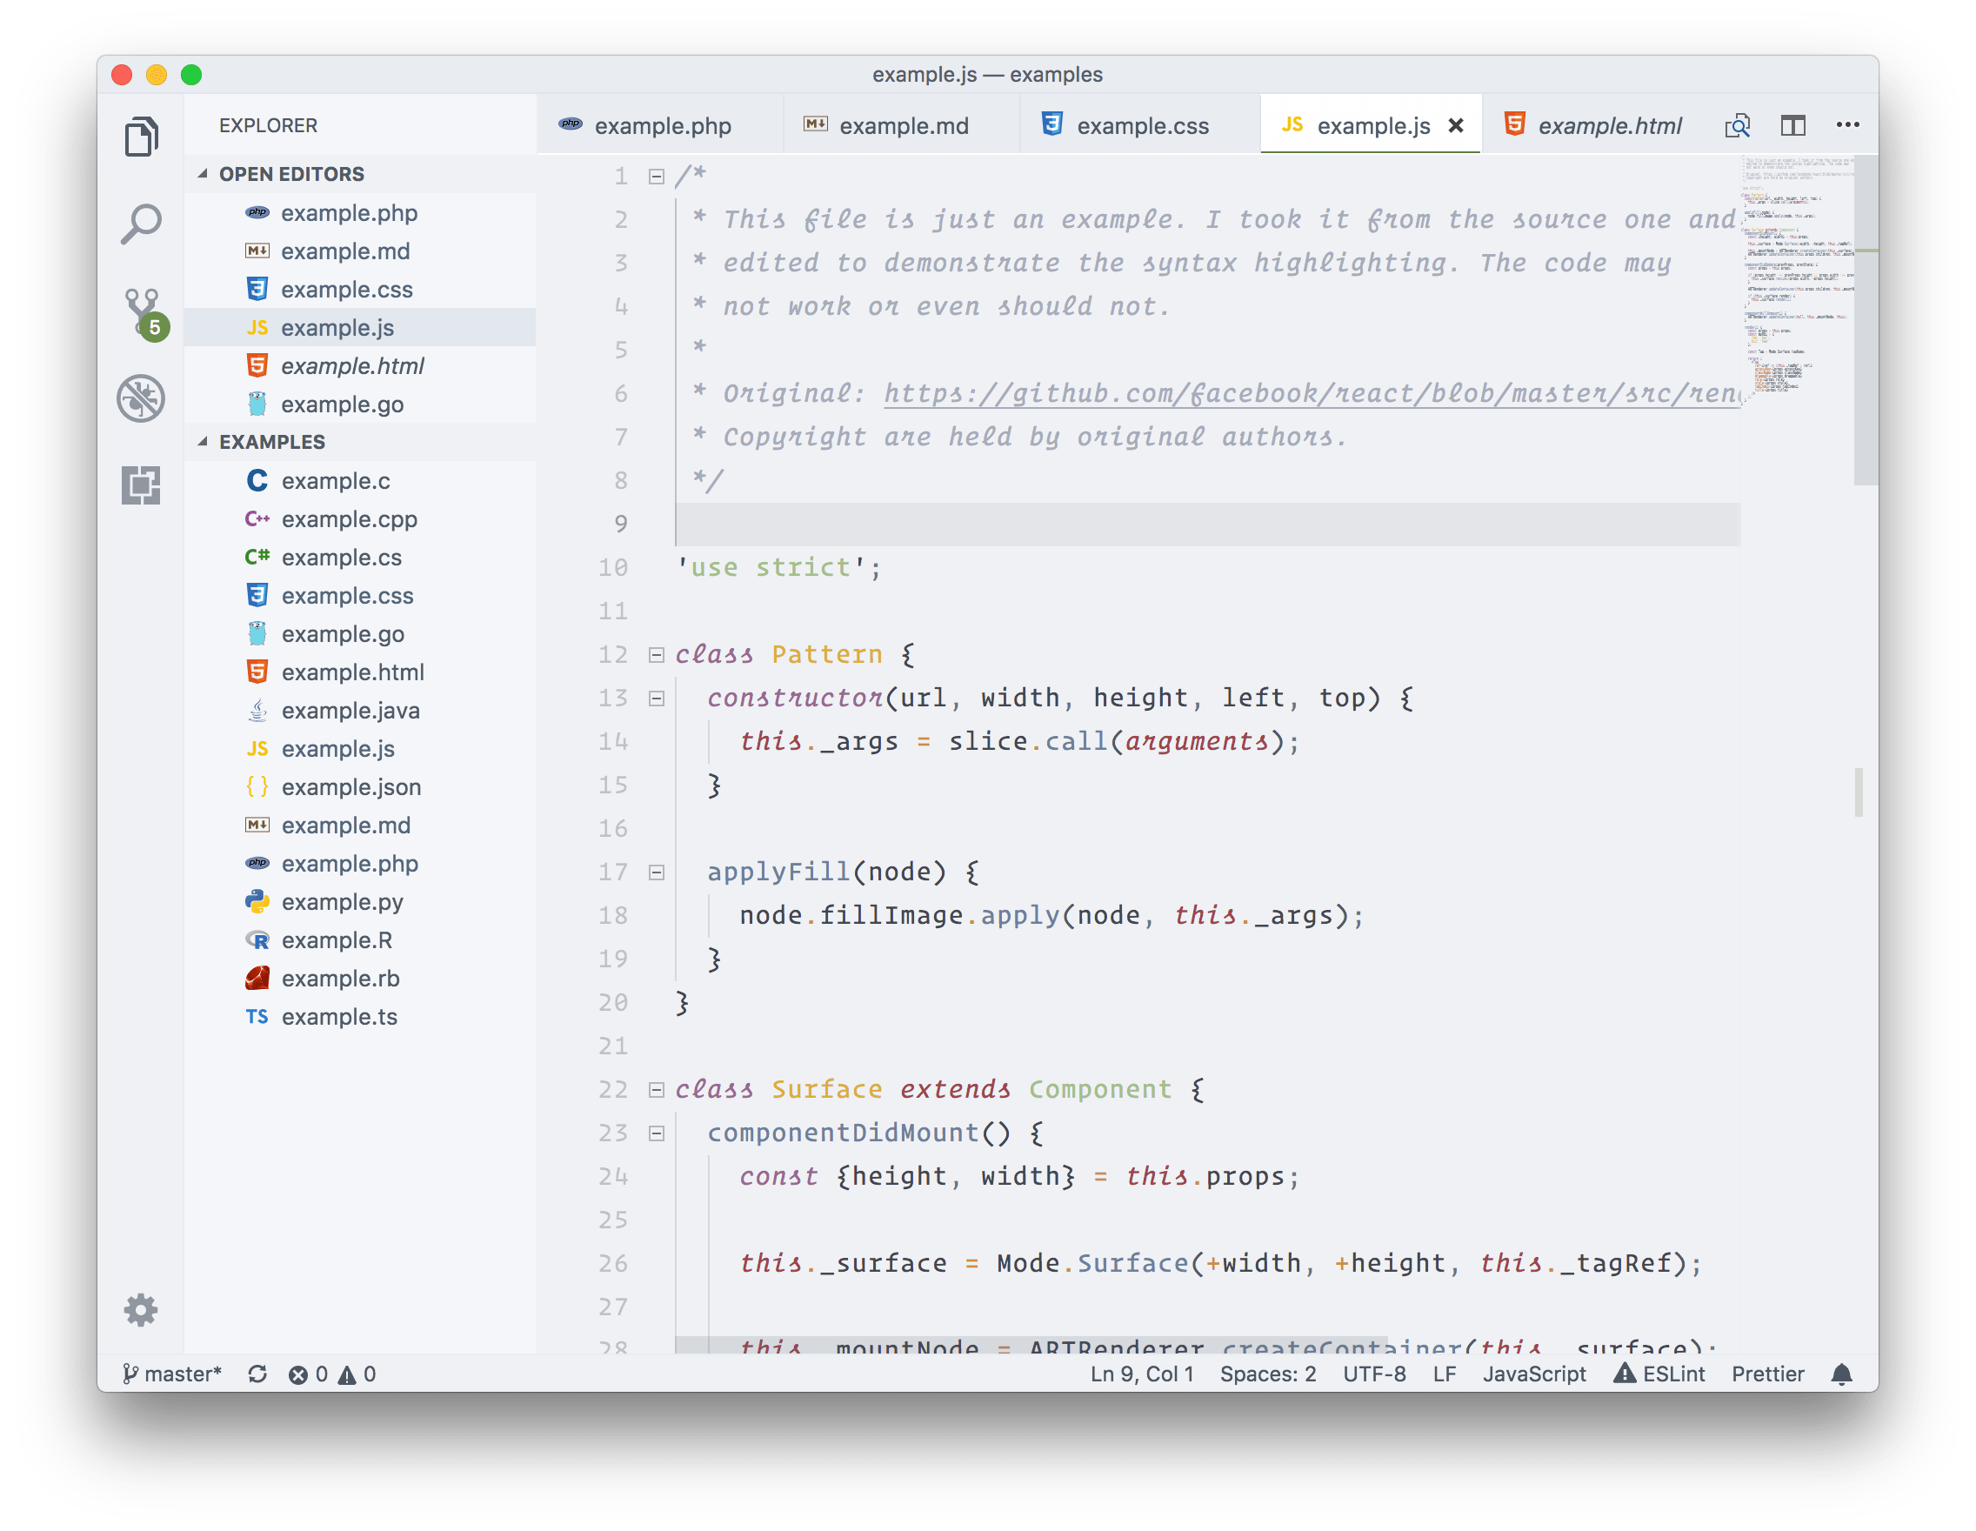Open the Manage gear settings icon
Viewport: 1976px width, 1531px height.
tap(141, 1309)
